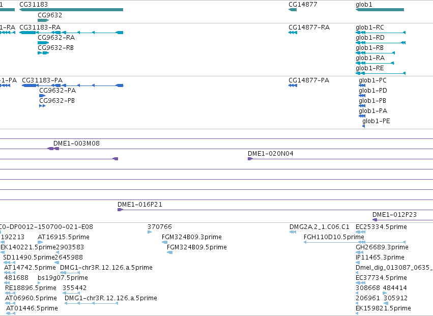Select transcript CG31183-RA label

click(40, 27)
